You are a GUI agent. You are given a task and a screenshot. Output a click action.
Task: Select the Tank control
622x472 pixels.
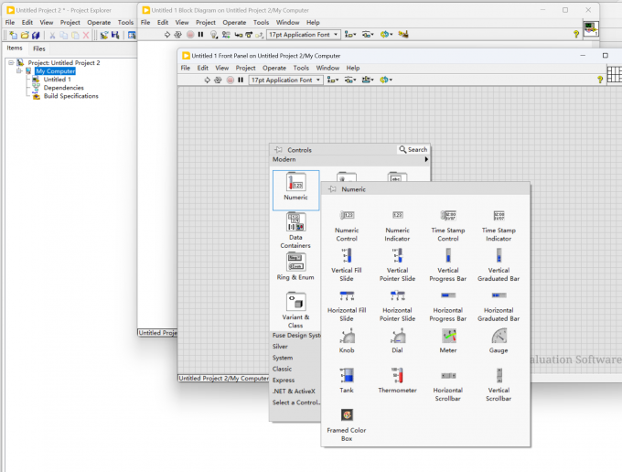click(347, 381)
